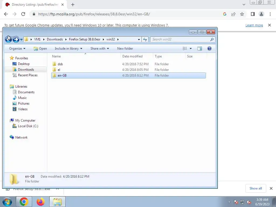276x207 pixels.
Task: Click Show all downloads button
Action: 256,188
